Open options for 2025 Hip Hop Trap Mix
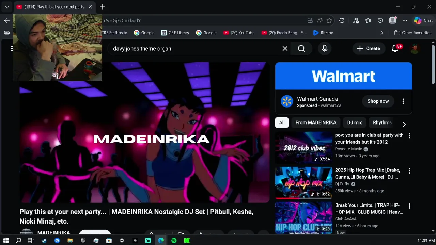Image resolution: width=436 pixels, height=245 pixels. pyautogui.click(x=409, y=171)
